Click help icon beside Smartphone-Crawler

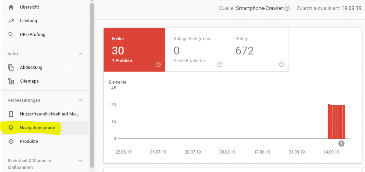pyautogui.click(x=287, y=9)
